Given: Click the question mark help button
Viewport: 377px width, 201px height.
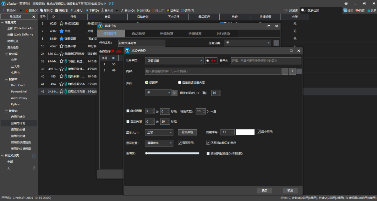Looking at the screenshot, I should coord(292,71).
